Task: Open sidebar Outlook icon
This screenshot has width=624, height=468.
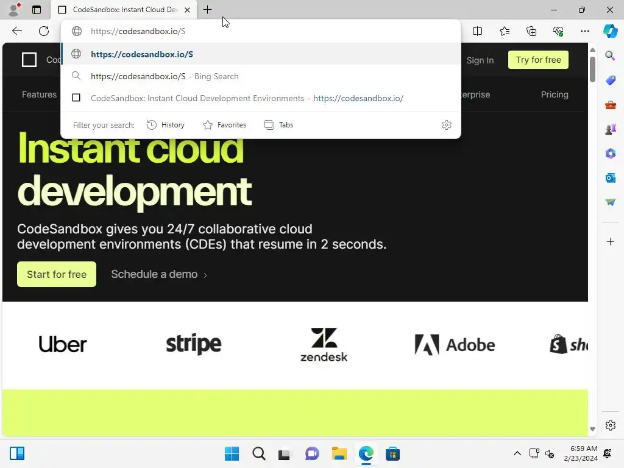Action: [x=610, y=177]
